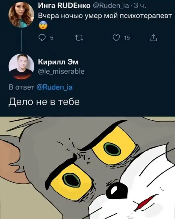The image size is (175, 219).
Task: Open Кирилл Эм's profile avatar
Action: tap(21, 67)
